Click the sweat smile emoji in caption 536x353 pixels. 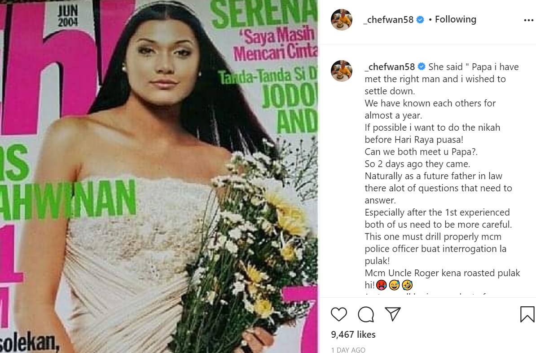(x=394, y=285)
